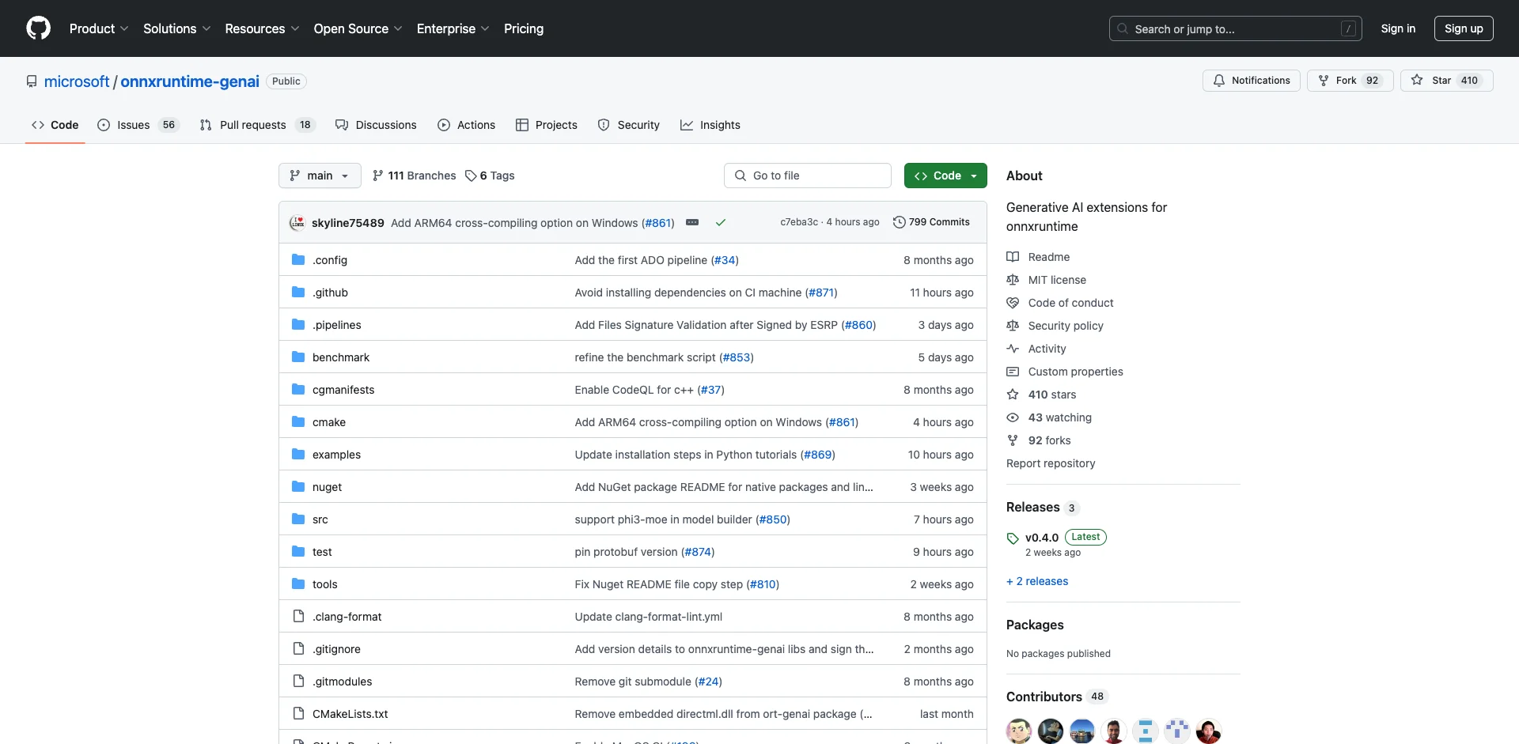The height and width of the screenshot is (744, 1519).
Task: Click the book icon next to Readme
Action: [x=1013, y=257]
